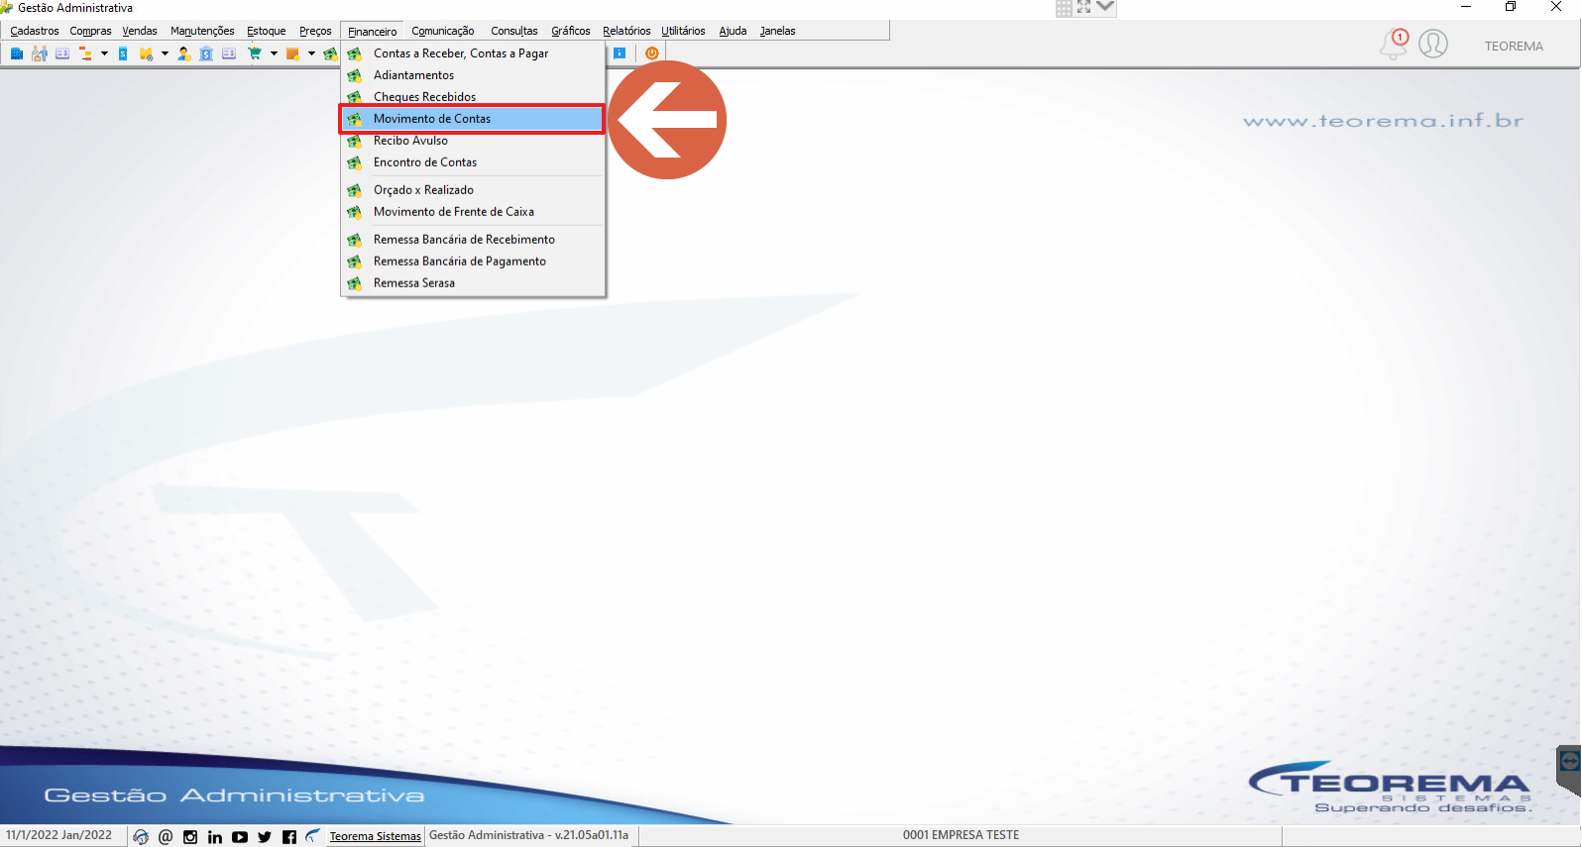Screen dimensions: 1582x847
Task: Click the orange hierarchy tree toolbar icon
Action: pos(85,53)
